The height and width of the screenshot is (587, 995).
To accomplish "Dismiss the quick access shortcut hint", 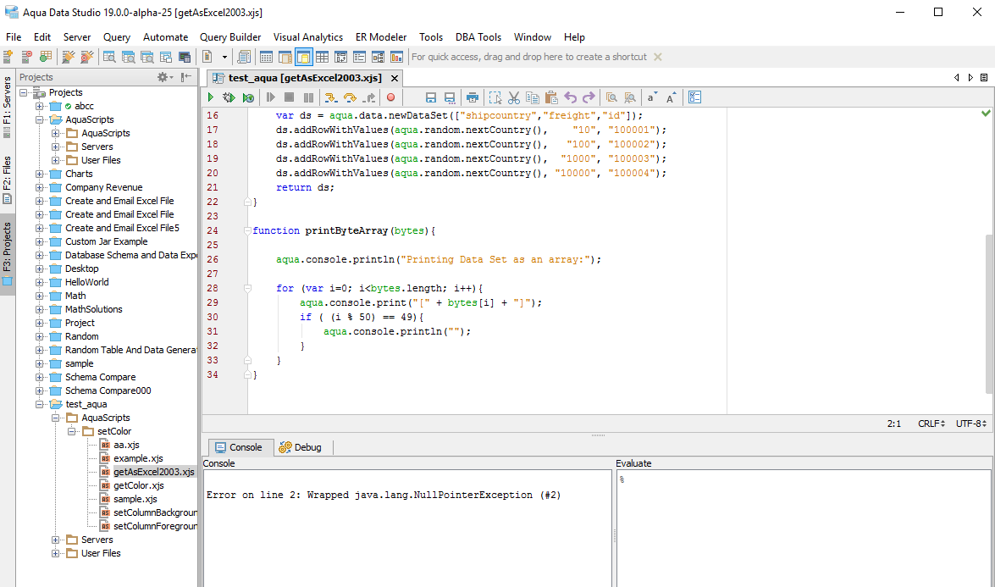I will [658, 57].
